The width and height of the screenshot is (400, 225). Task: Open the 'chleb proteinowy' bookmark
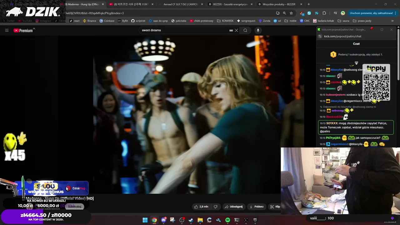point(201,21)
